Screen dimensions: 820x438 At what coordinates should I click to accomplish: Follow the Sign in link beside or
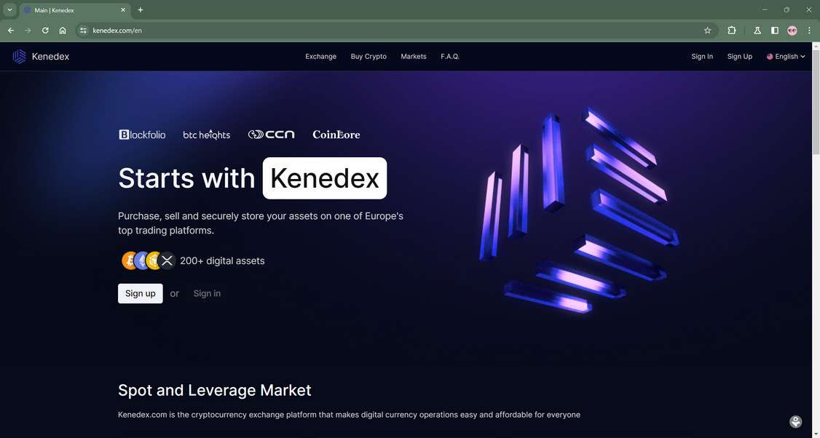point(207,293)
